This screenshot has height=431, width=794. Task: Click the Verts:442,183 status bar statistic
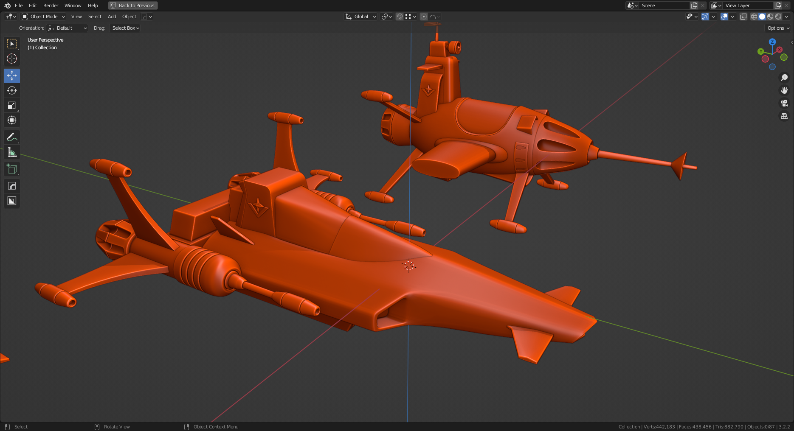pos(659,427)
